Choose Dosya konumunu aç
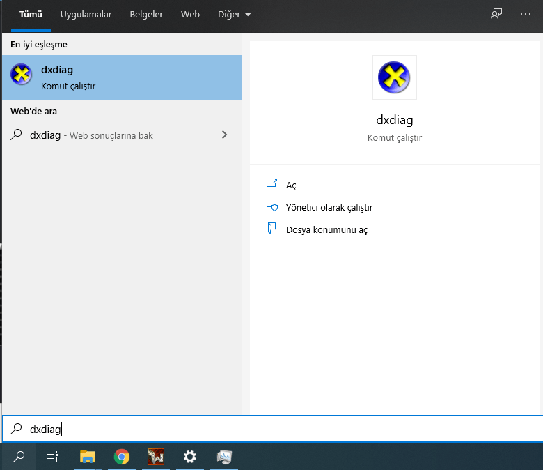The image size is (543, 470). tap(326, 229)
